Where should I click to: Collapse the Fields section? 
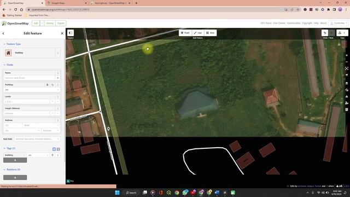pyautogui.click(x=8, y=65)
